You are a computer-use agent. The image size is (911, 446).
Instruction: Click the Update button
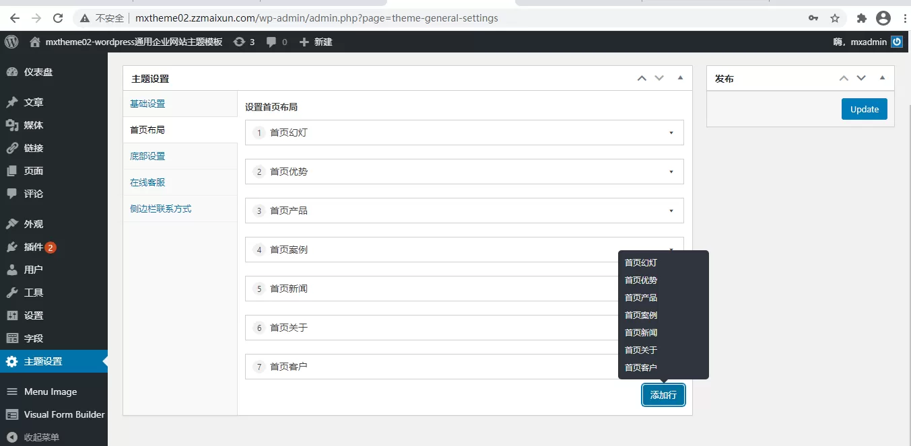(x=864, y=109)
